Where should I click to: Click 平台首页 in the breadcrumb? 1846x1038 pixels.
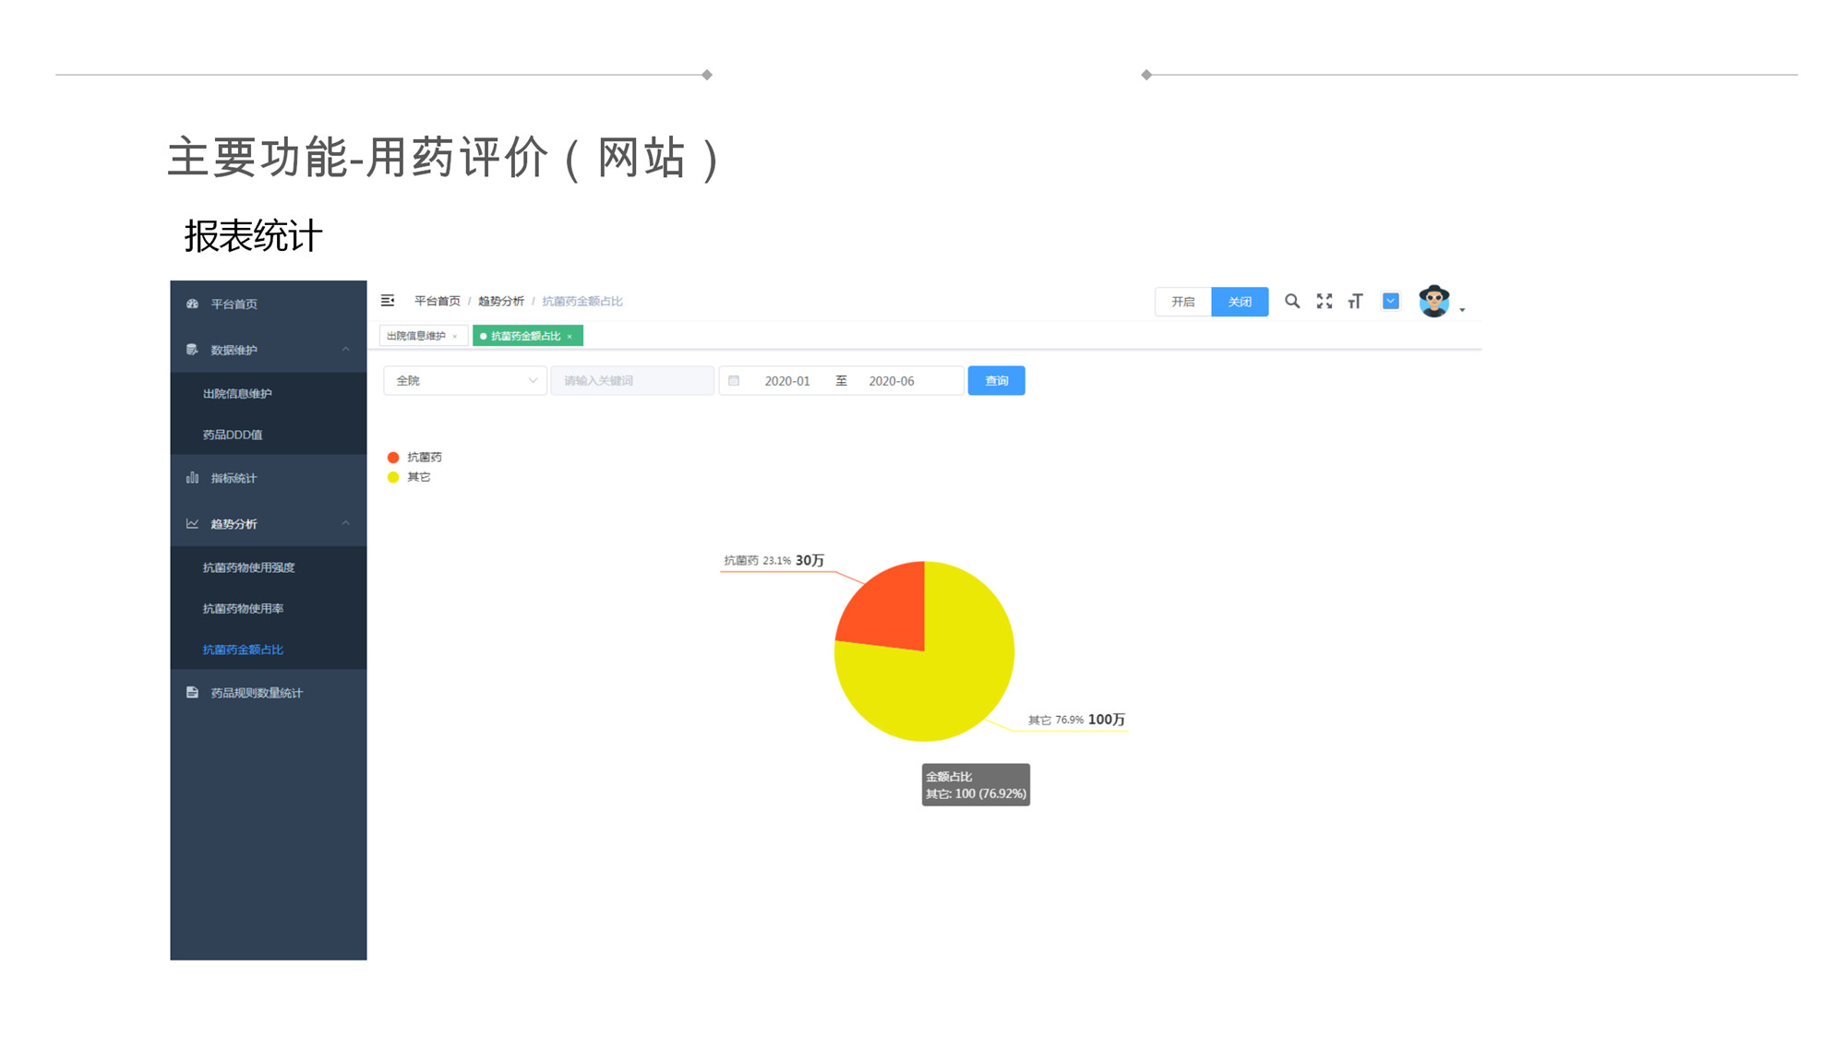(x=437, y=301)
